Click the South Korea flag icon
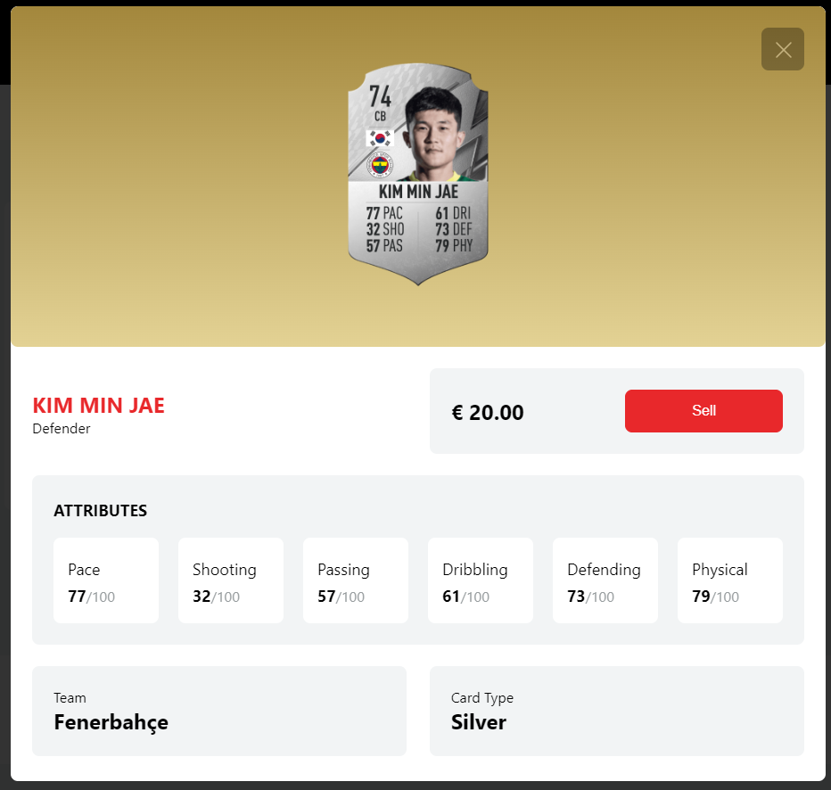The height and width of the screenshot is (790, 831). tap(380, 139)
